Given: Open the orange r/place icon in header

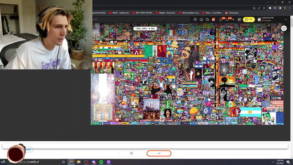Looking at the screenshot, I should (213, 19).
